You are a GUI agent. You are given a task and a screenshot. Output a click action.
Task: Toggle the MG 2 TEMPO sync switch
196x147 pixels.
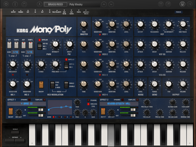pyautogui.click(x=31, y=45)
